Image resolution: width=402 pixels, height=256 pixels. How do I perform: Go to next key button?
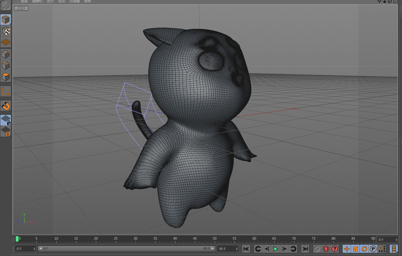click(293, 249)
